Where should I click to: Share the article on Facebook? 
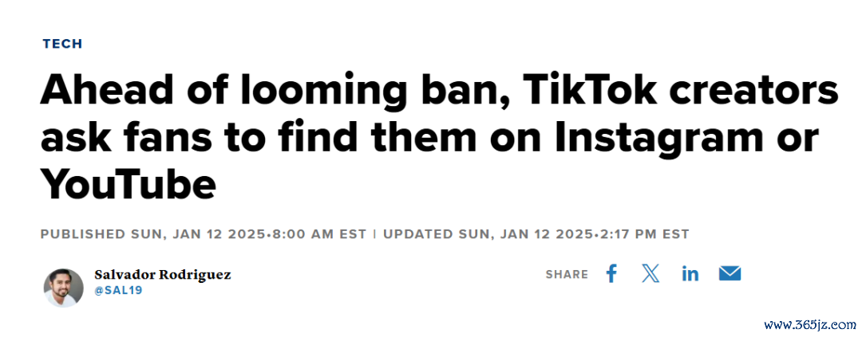[611, 273]
